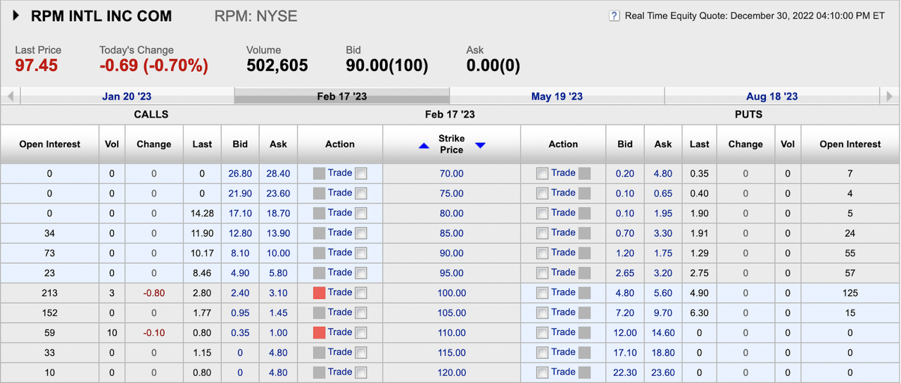The image size is (901, 383).
Task: Click the gray put indicator square at strike 120.00
Action: 584,372
